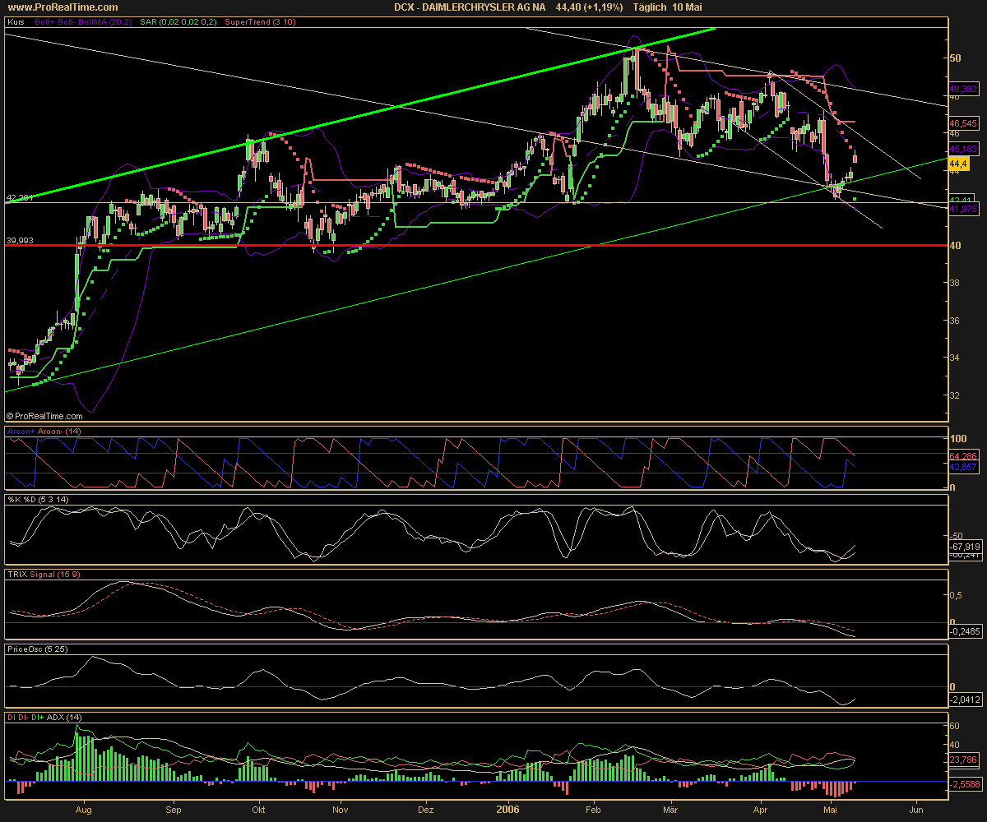Screen dimensions: 987x822
Task: Click the -0,2485 TRIX value tag
Action: (x=964, y=631)
